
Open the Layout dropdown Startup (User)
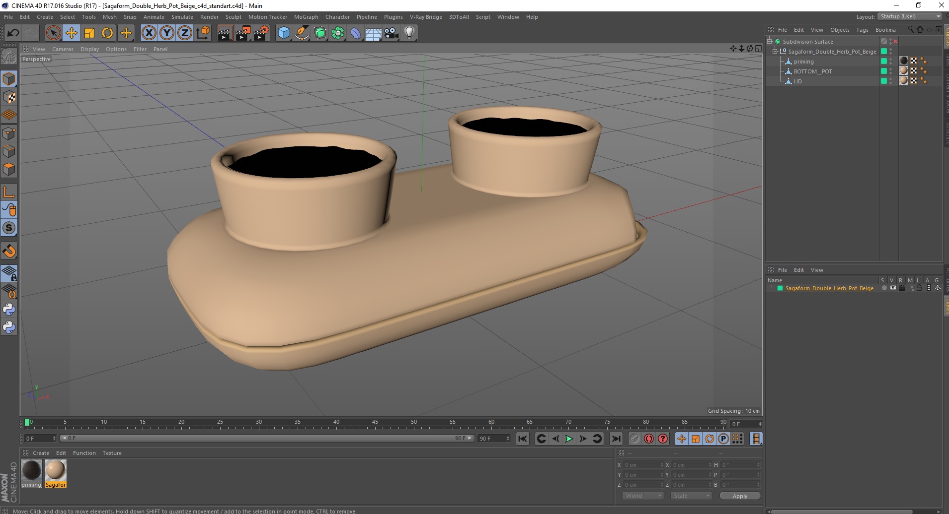coord(910,16)
